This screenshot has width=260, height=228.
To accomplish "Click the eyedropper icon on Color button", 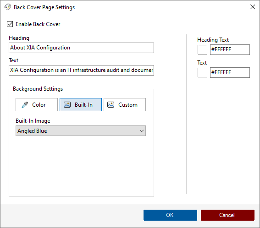I will click(25, 105).
